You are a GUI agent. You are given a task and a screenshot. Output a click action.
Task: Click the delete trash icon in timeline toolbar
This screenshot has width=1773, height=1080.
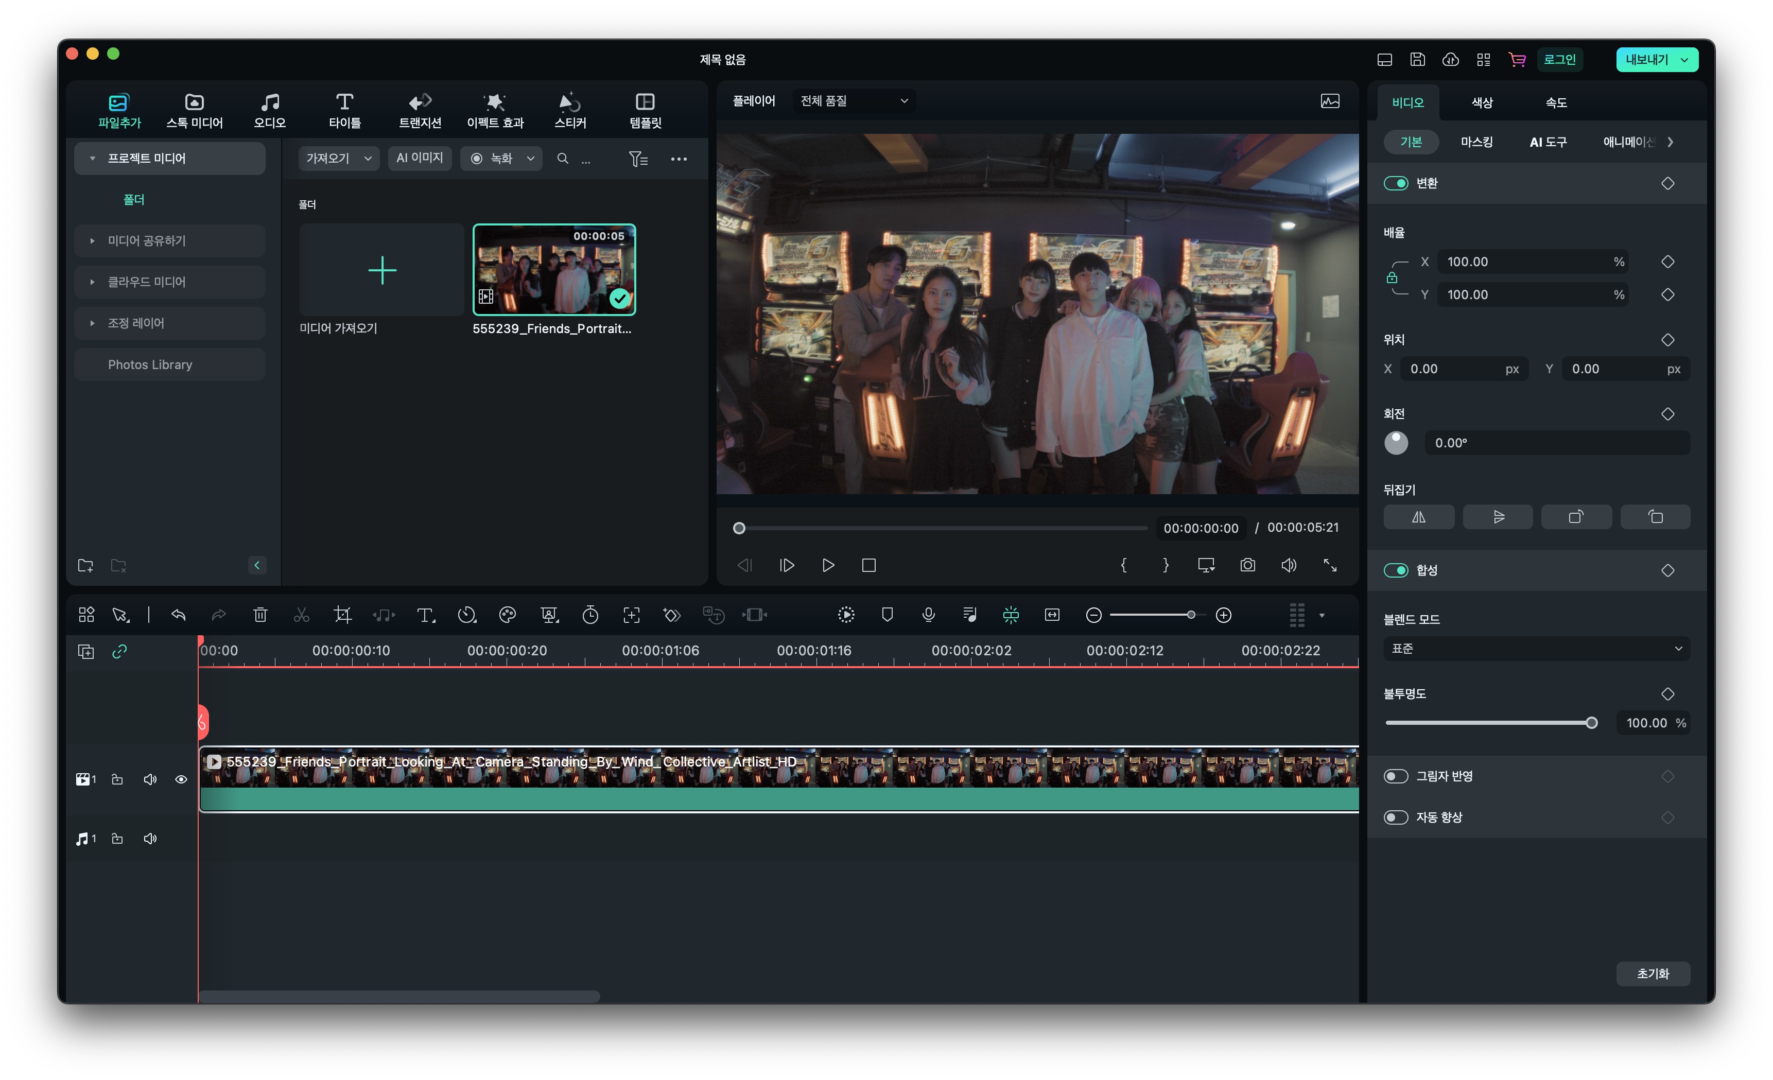pyautogui.click(x=260, y=615)
